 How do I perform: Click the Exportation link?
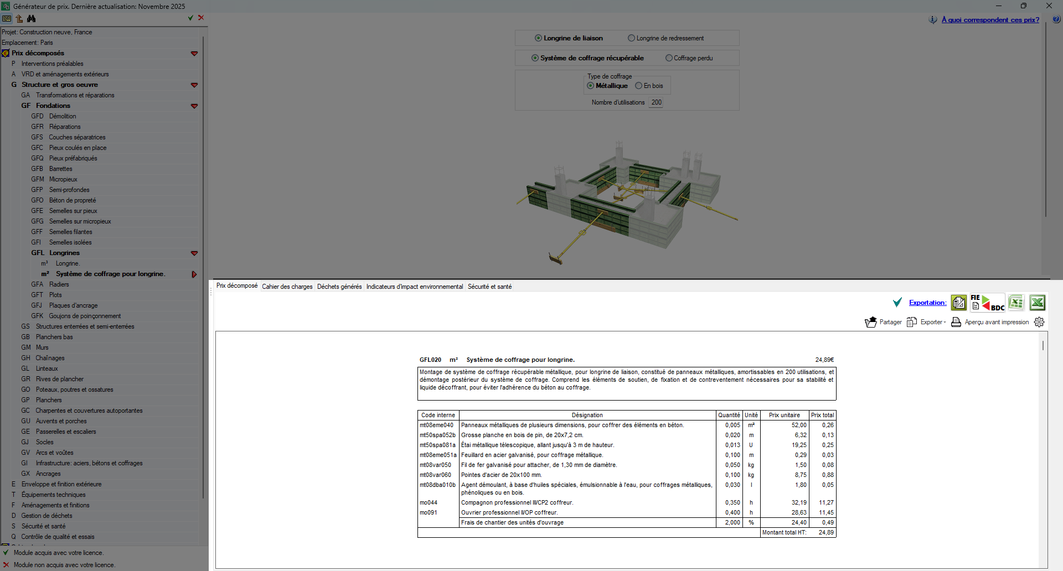tap(928, 303)
